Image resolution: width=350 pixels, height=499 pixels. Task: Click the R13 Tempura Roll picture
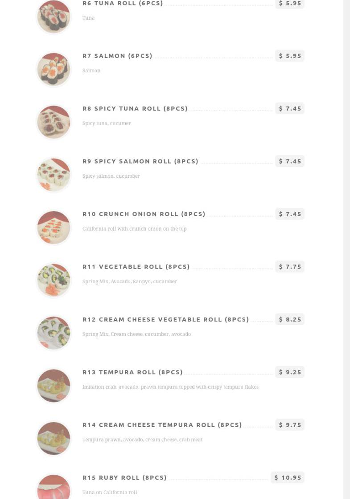click(54, 386)
